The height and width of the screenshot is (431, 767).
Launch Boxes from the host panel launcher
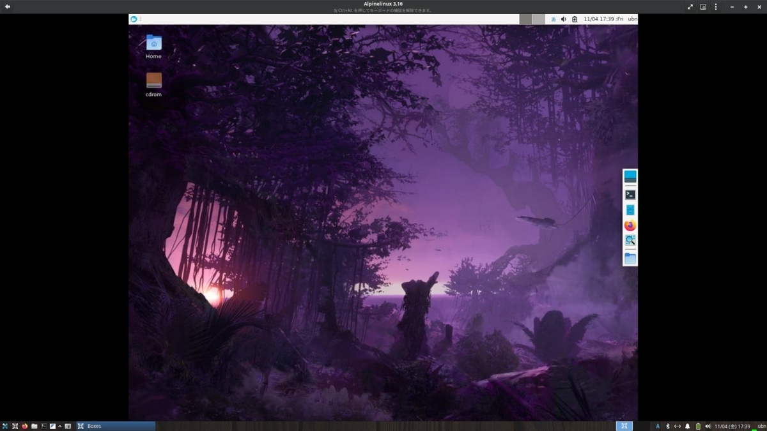pyautogui.click(x=15, y=426)
